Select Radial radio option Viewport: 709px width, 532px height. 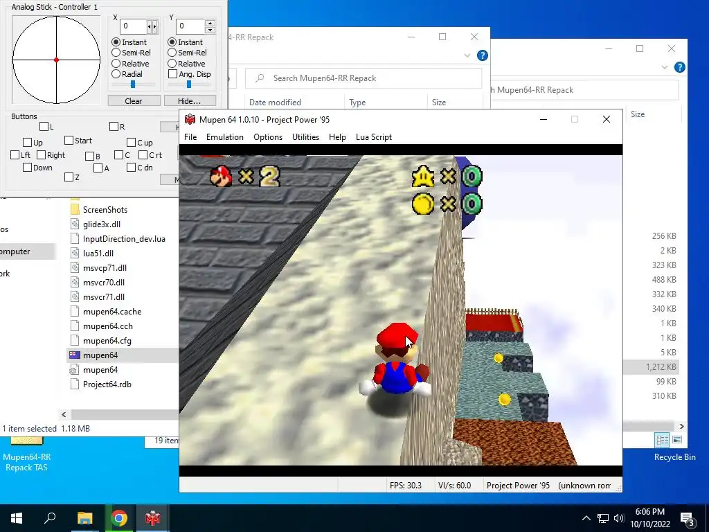click(116, 73)
